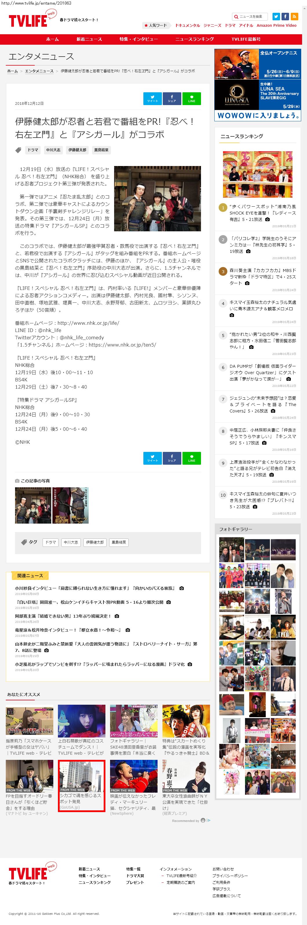The width and height of the screenshot is (307, 925).
Task: Click the bottom ツイート share button
Action: 153,458
